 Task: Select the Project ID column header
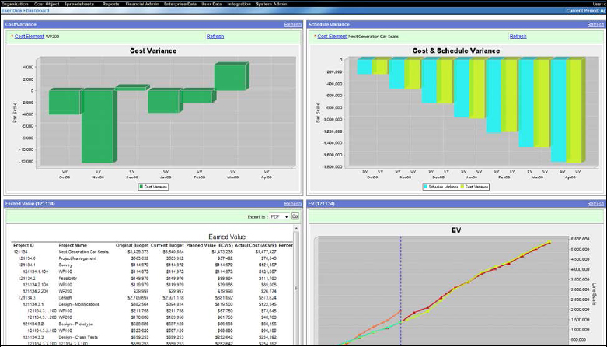(x=23, y=245)
